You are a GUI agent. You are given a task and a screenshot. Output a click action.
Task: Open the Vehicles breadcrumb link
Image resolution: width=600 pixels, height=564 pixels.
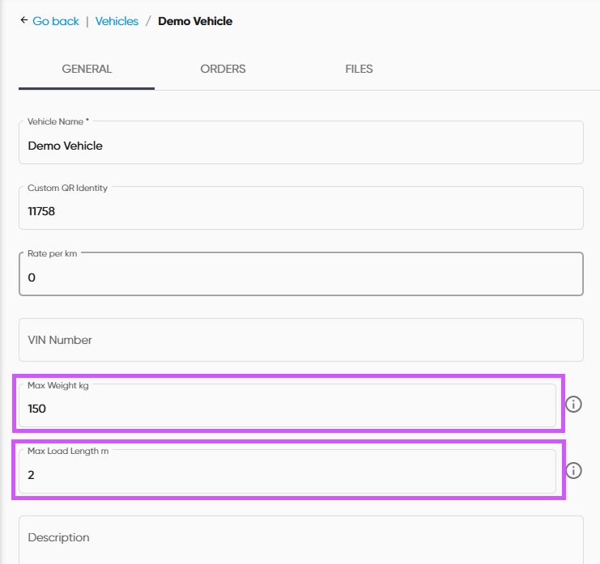click(117, 22)
